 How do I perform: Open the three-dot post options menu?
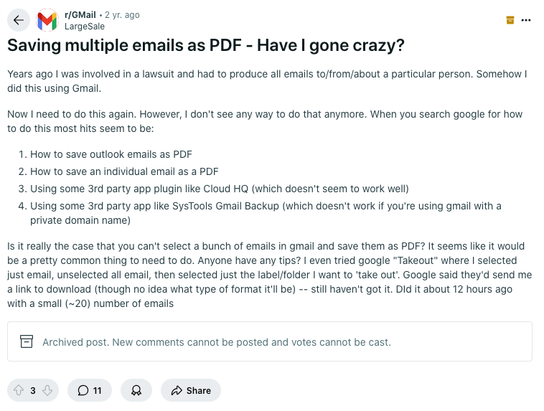(x=526, y=20)
